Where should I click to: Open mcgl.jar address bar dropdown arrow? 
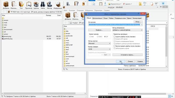tap(167, 23)
